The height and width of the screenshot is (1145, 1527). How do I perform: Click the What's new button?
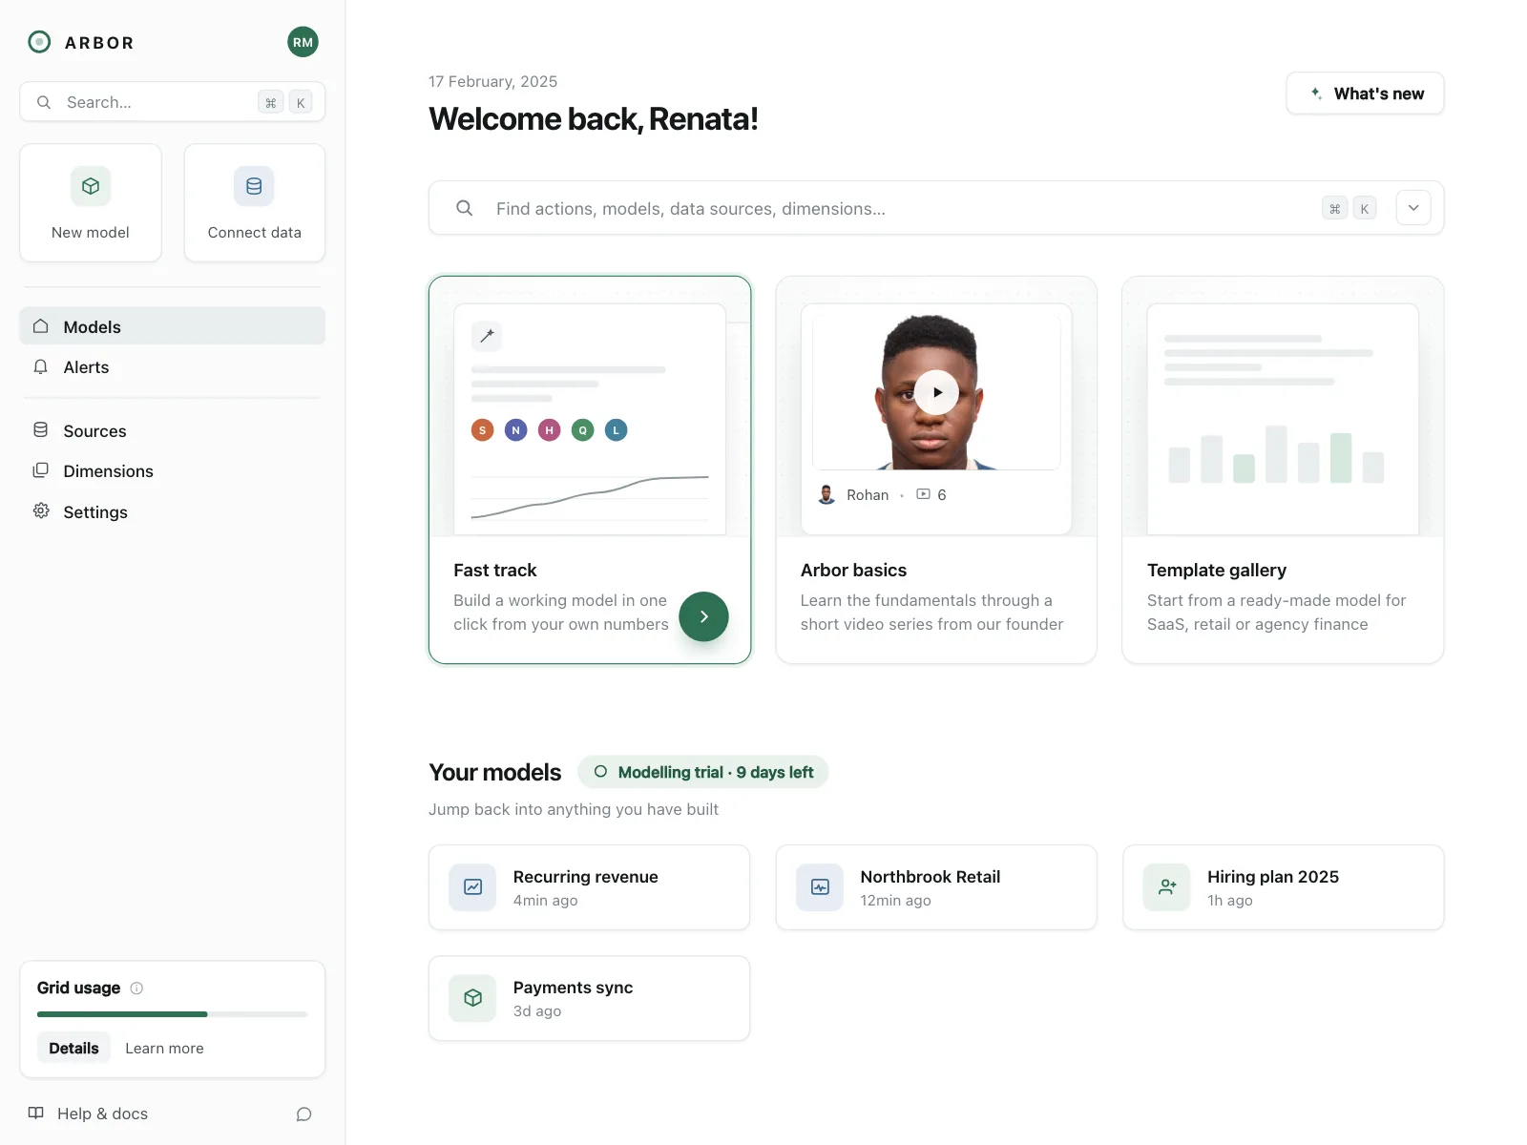click(1365, 94)
